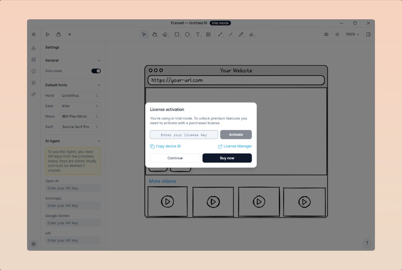Collapse the Default fonts section
This screenshot has width=402, height=270.
[99, 85]
